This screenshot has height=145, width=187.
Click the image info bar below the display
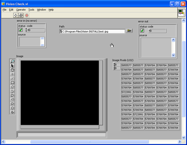62,135
